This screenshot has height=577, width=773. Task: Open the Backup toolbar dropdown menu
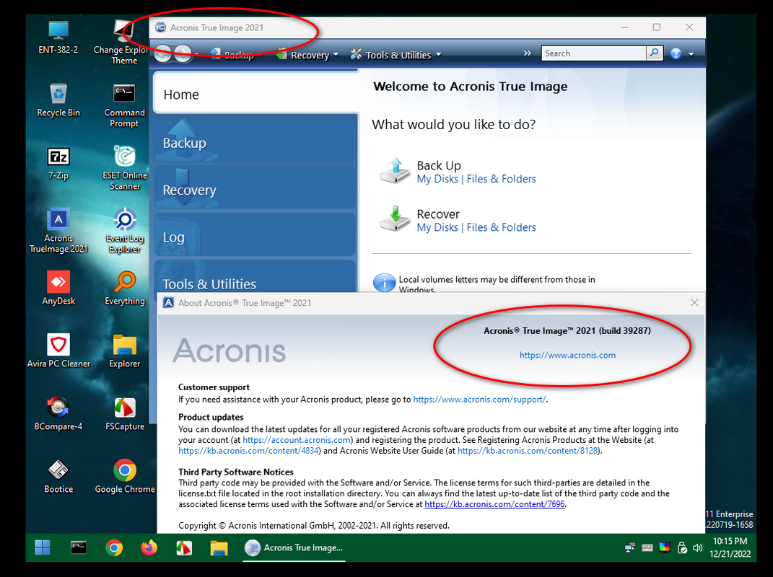point(237,55)
